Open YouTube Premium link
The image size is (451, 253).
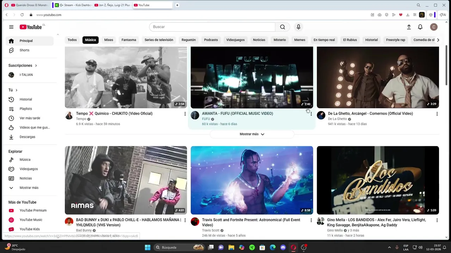[x=30, y=210]
